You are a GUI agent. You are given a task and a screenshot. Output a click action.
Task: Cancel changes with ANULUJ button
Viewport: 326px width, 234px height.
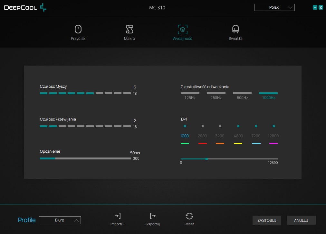301,220
